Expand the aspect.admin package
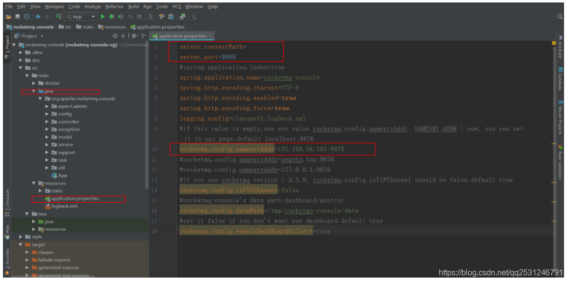 coord(47,106)
